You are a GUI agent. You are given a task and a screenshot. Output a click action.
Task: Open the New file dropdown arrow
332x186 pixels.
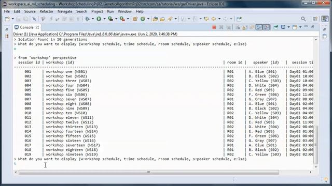12,19
